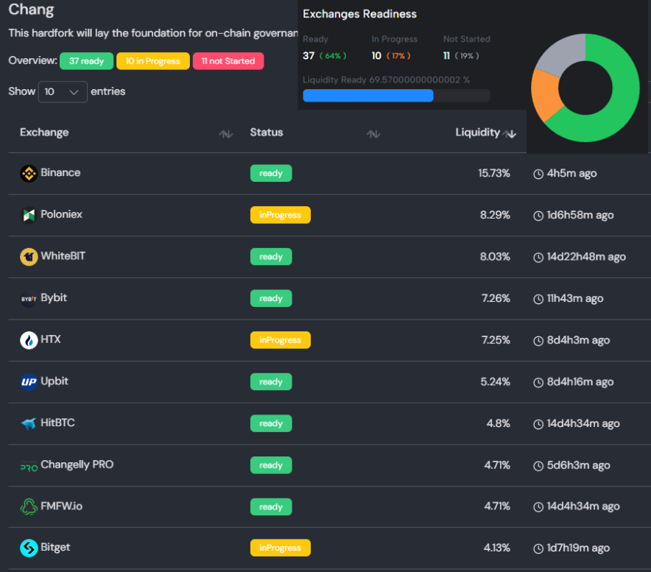Viewport: 651px width, 572px height.
Task: Click the clock icon in Upbit row
Action: [538, 383]
